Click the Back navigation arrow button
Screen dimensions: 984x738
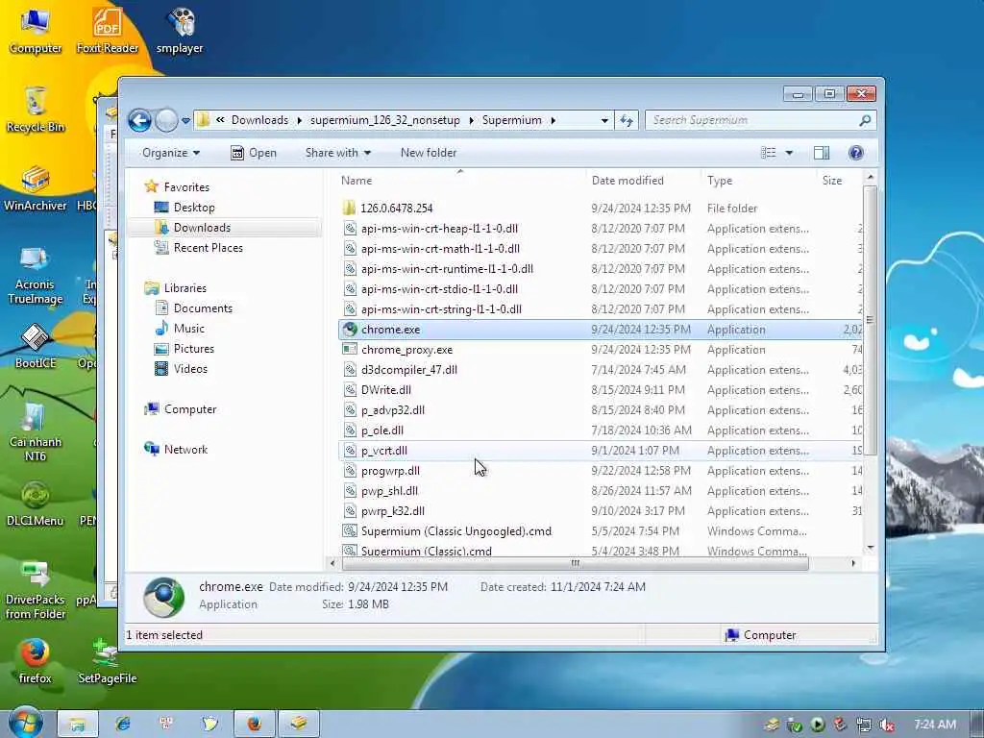tap(139, 120)
